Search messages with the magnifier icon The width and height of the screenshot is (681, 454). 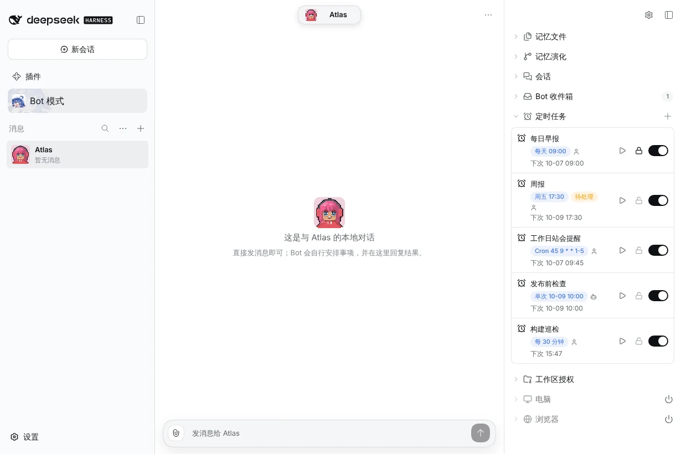(x=105, y=128)
